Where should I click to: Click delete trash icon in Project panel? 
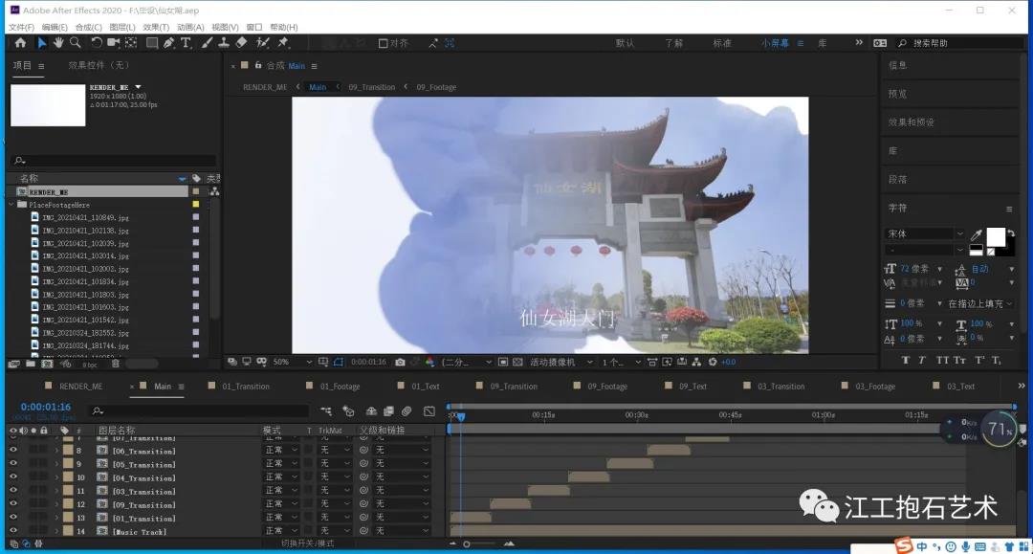(116, 364)
